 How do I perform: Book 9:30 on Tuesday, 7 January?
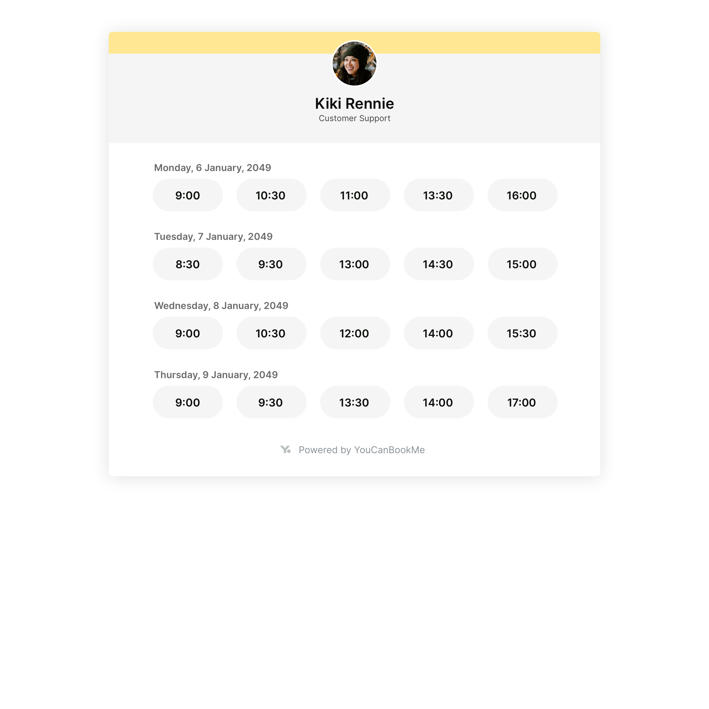pos(271,264)
